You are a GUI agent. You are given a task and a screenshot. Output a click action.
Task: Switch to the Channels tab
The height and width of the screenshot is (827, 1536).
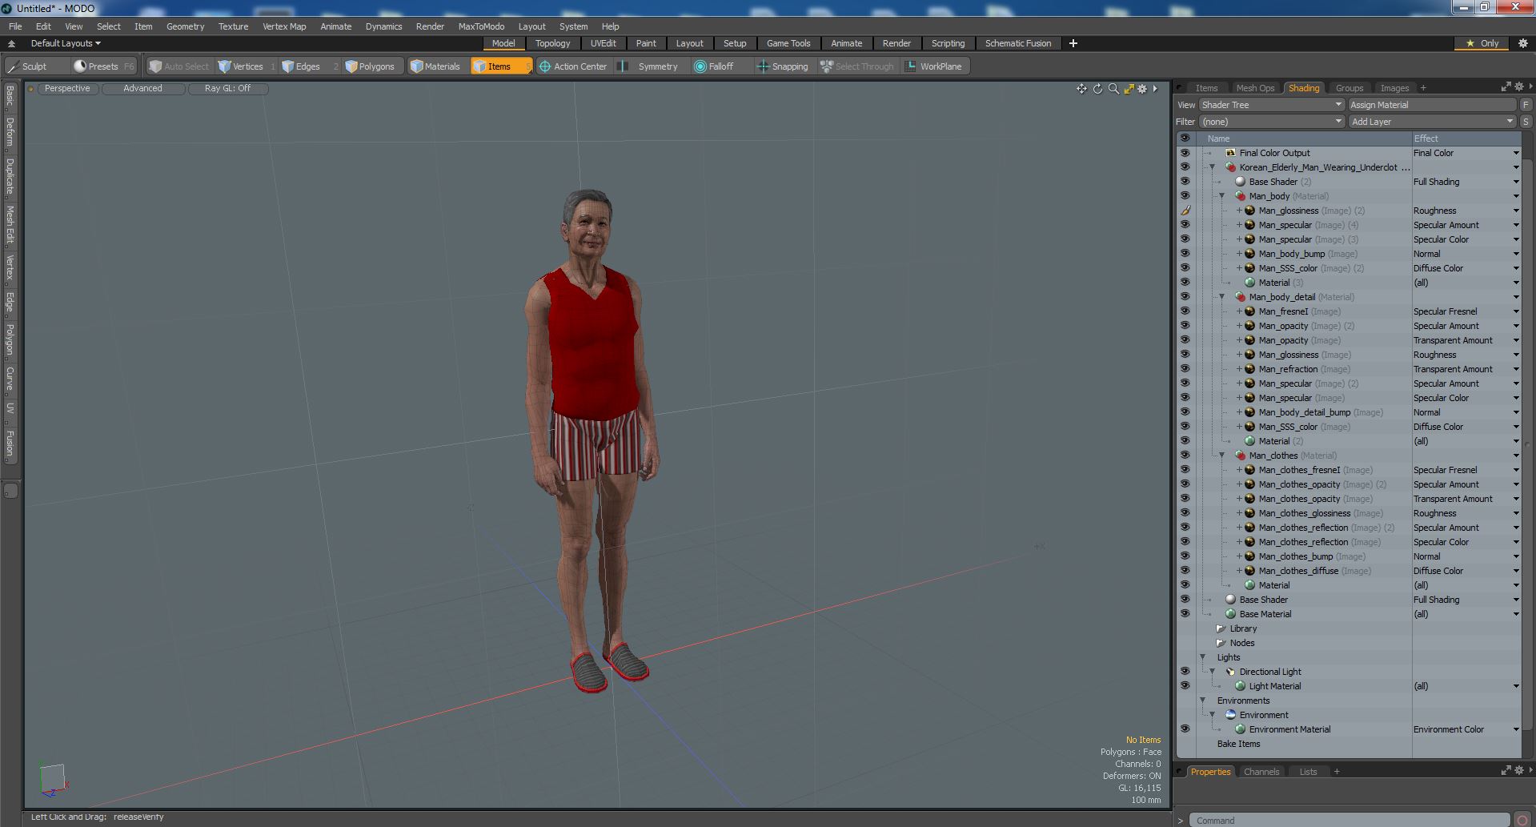pos(1261,772)
